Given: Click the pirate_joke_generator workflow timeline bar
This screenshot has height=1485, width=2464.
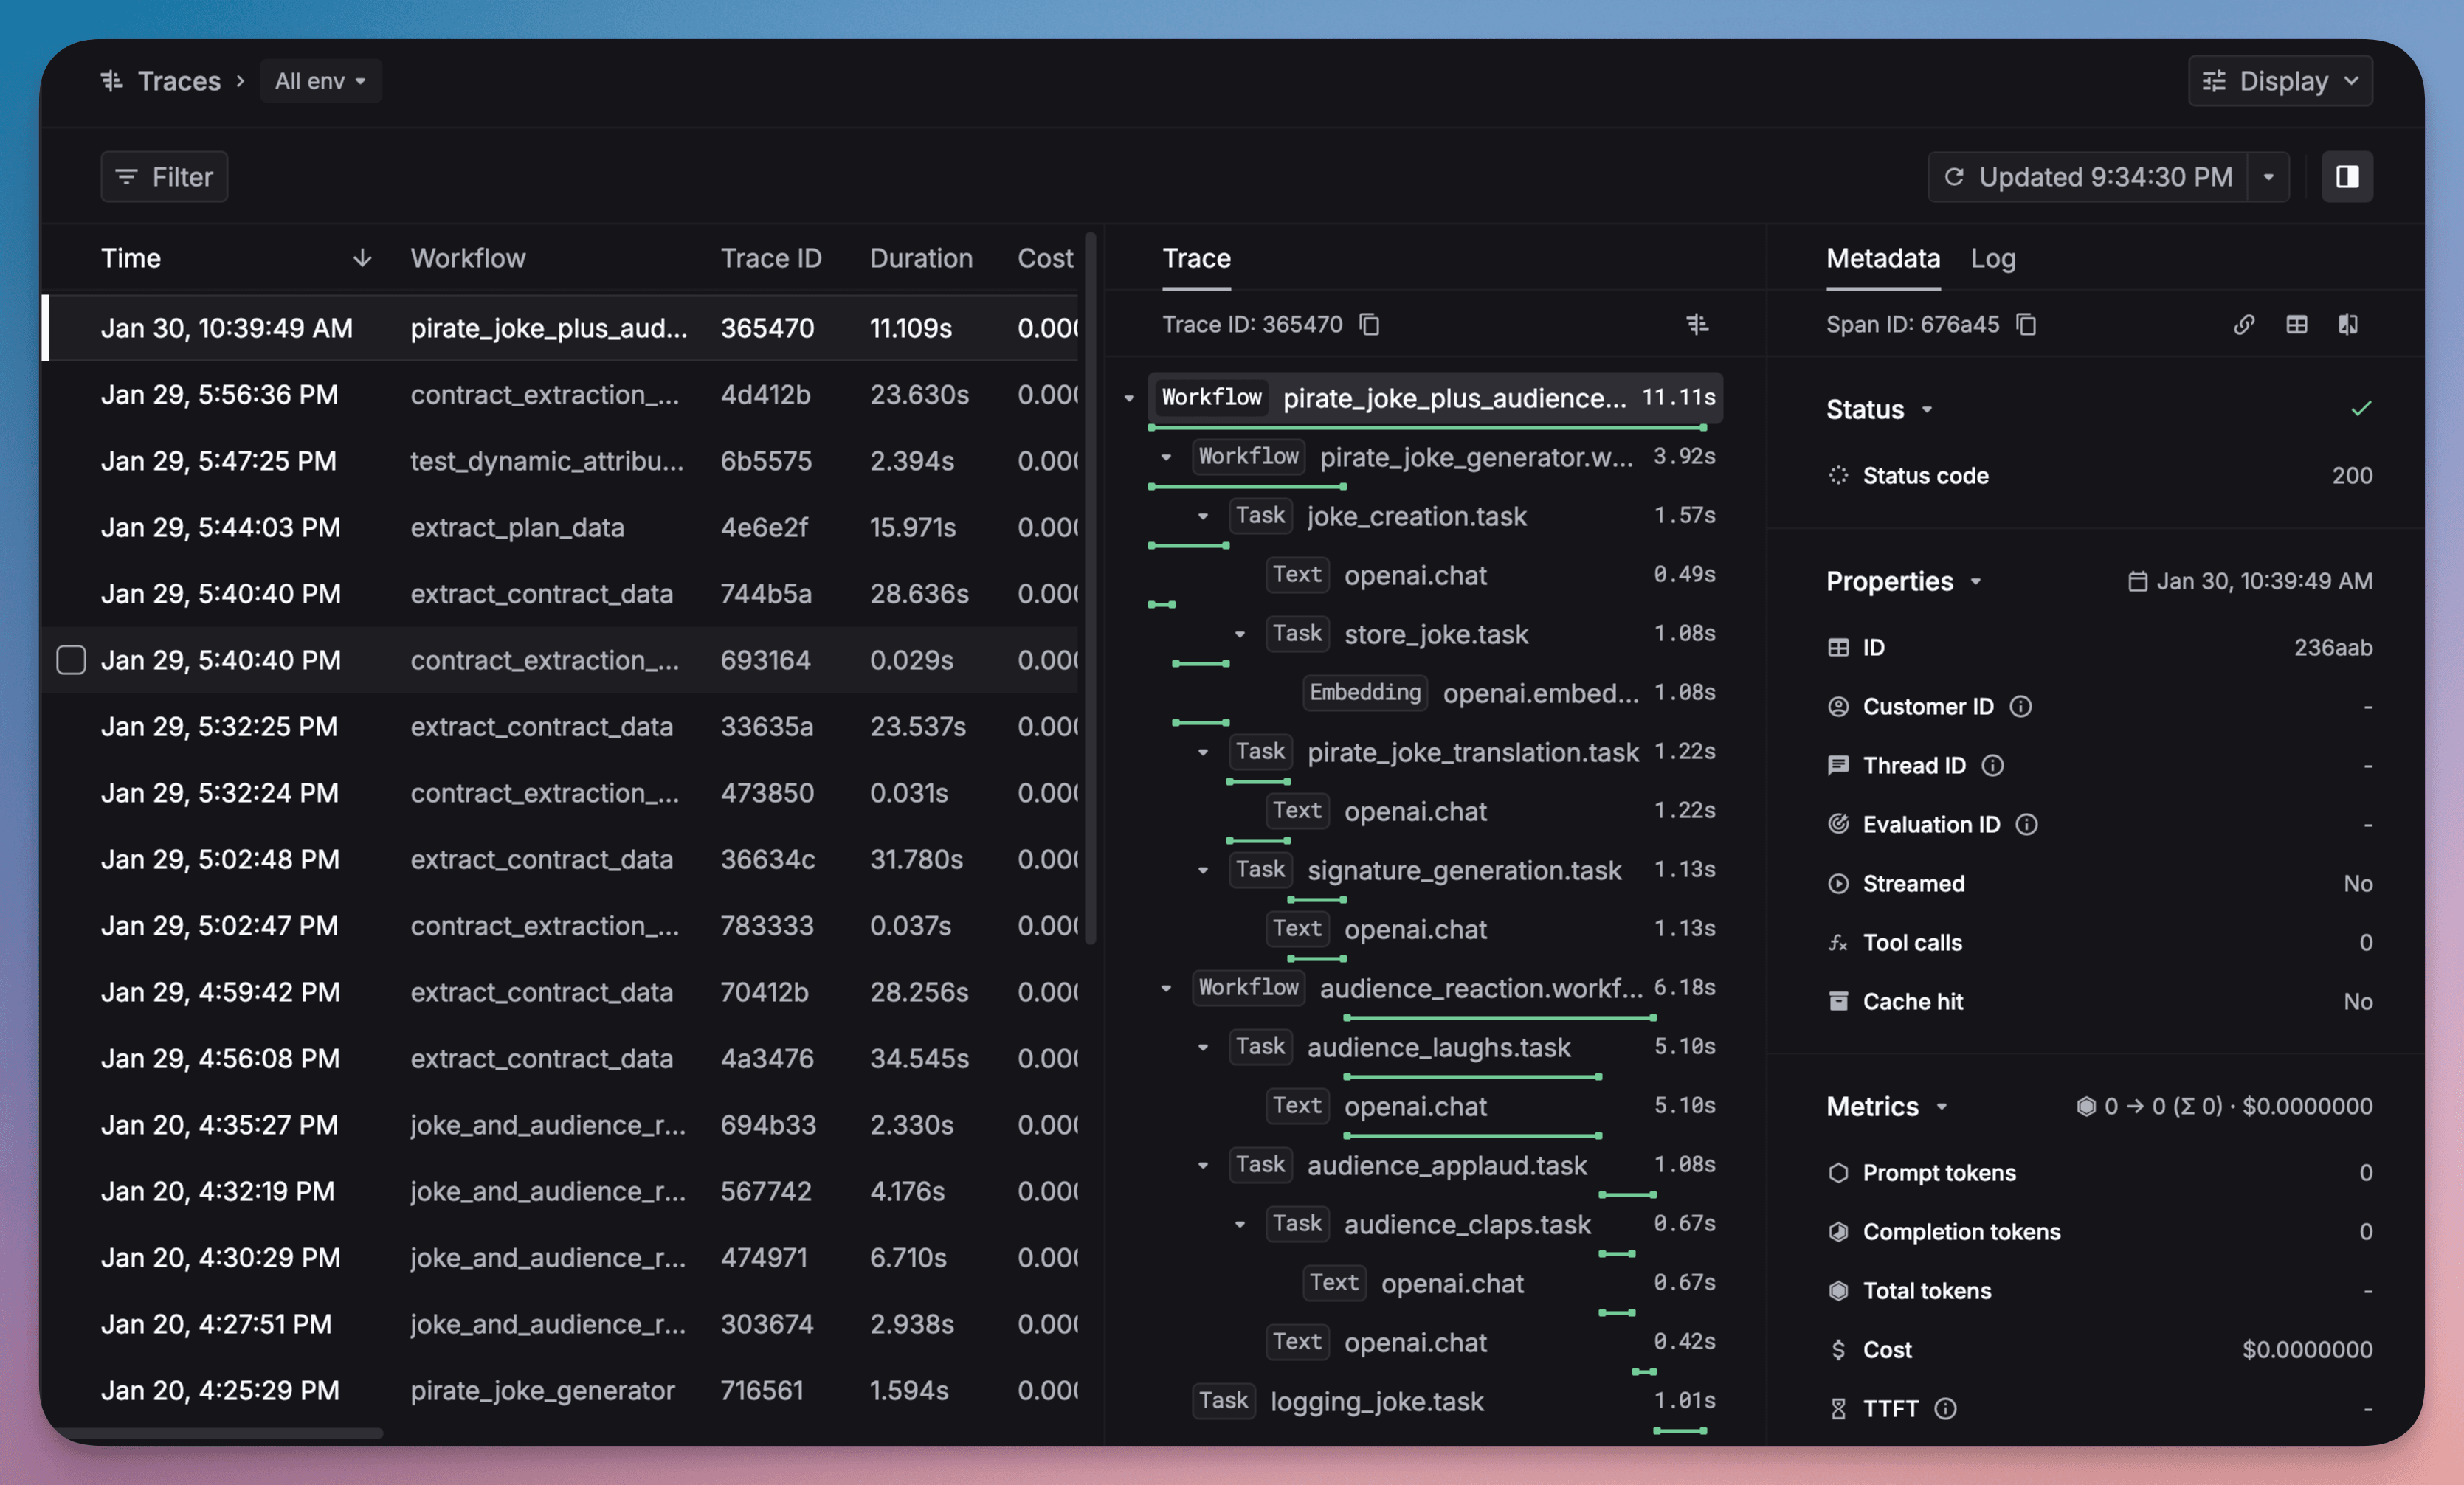Looking at the screenshot, I should (1247, 486).
